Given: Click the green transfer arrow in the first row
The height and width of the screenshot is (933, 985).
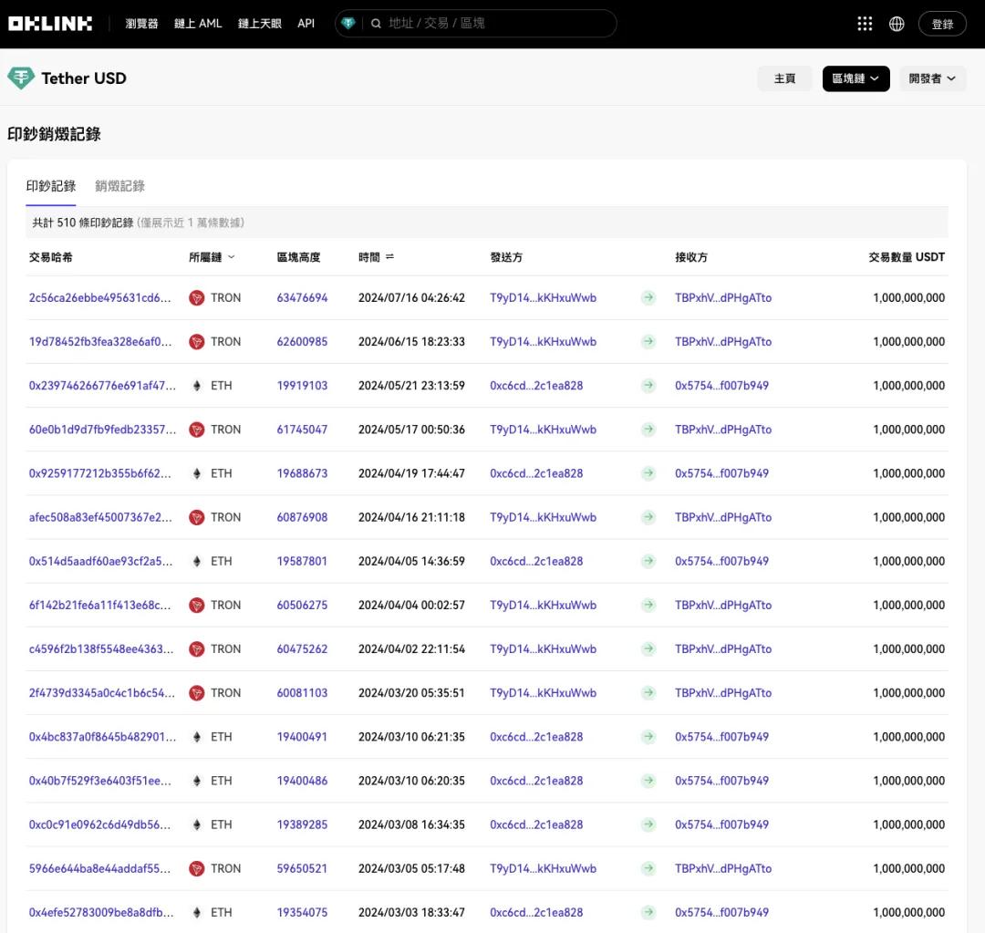Looking at the screenshot, I should (x=648, y=297).
